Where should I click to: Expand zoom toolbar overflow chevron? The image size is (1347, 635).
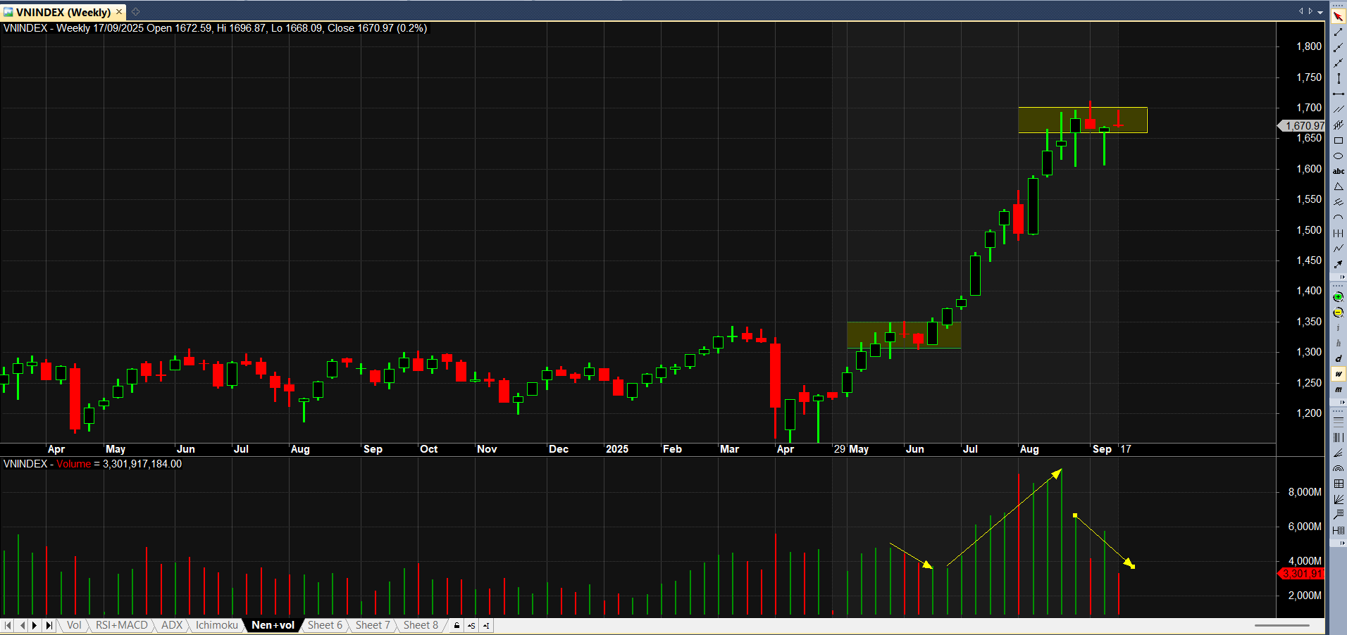click(1343, 402)
